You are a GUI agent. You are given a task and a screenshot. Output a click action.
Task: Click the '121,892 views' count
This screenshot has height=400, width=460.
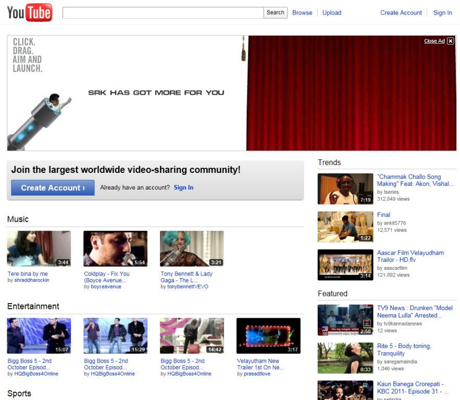(x=393, y=275)
